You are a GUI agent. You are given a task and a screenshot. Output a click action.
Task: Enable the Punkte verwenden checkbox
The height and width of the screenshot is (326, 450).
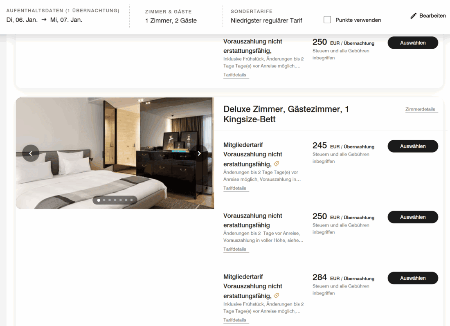pos(327,20)
